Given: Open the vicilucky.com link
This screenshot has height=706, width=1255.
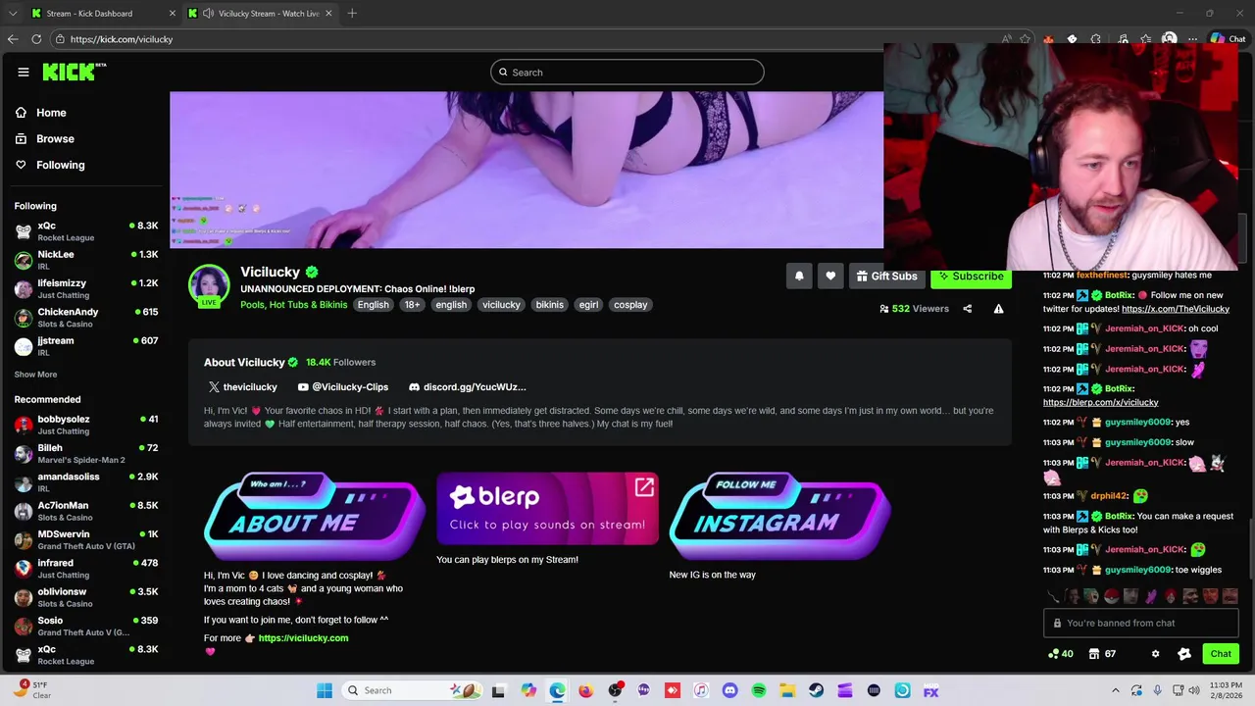Looking at the screenshot, I should tap(303, 638).
